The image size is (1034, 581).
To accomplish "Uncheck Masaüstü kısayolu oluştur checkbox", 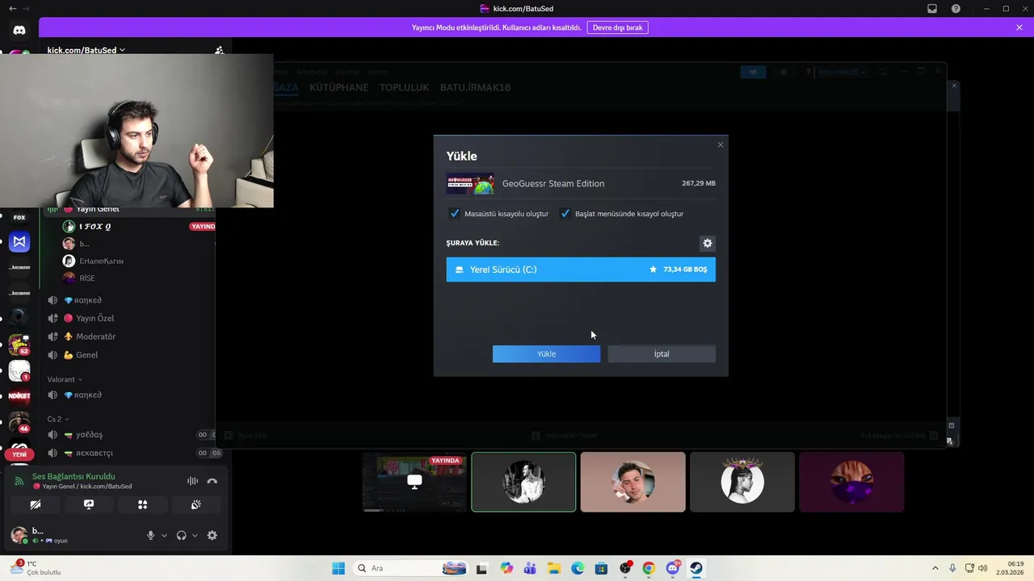I will click(x=454, y=214).
